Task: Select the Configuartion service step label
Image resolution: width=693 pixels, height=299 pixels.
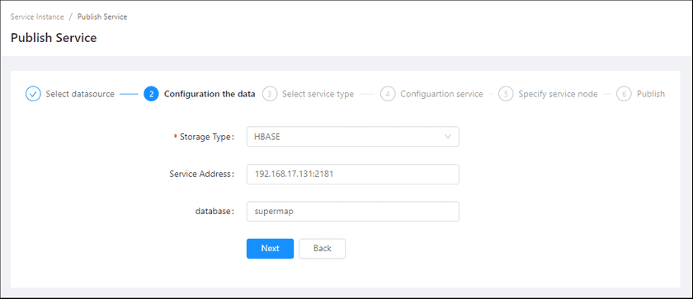Action: pos(441,94)
